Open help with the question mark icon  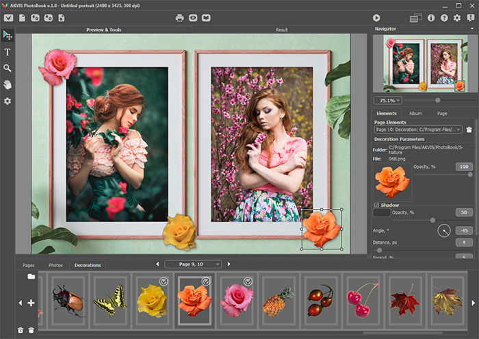[x=444, y=18]
